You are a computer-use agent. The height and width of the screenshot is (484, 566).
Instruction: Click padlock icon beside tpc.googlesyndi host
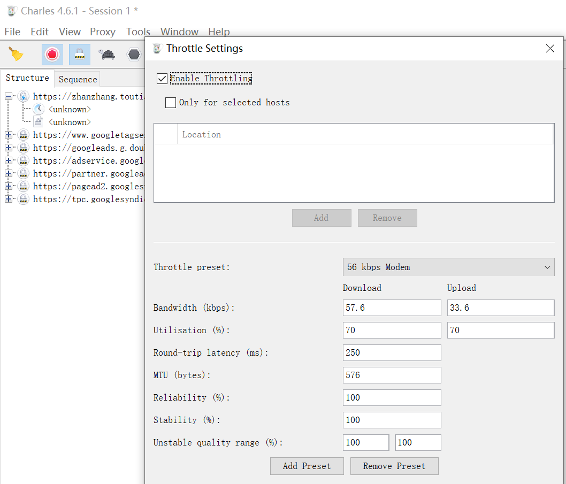pos(24,199)
